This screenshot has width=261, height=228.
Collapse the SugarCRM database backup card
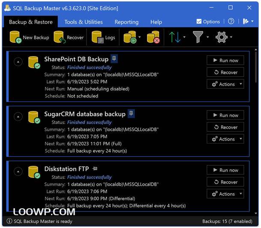[18, 117]
